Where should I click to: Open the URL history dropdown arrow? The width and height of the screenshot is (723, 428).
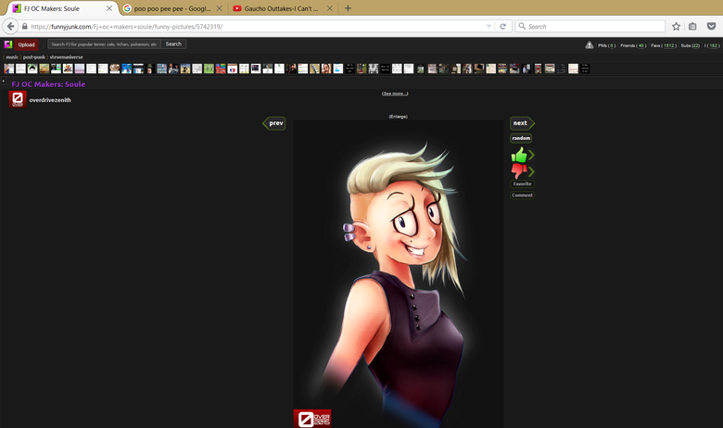tap(488, 26)
